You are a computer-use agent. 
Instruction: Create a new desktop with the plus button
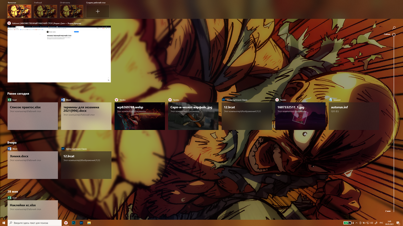click(x=98, y=11)
